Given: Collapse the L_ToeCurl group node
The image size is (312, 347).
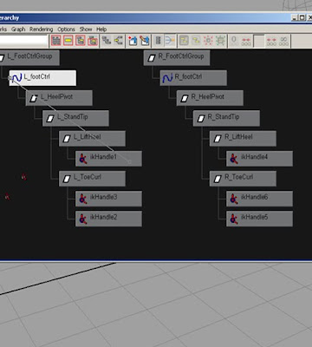Looking at the screenshot, I should click(x=92, y=179).
